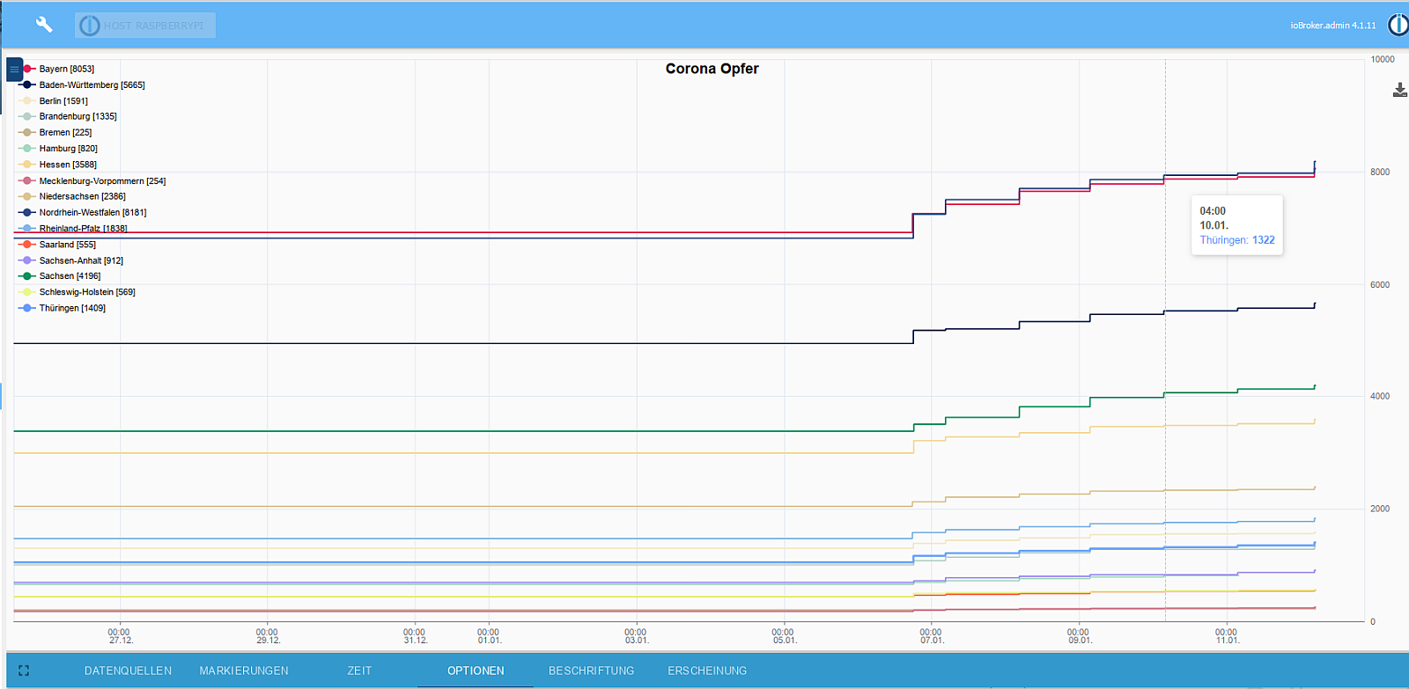Go to the OPTIONEN tab
1409x689 pixels.
(476, 671)
